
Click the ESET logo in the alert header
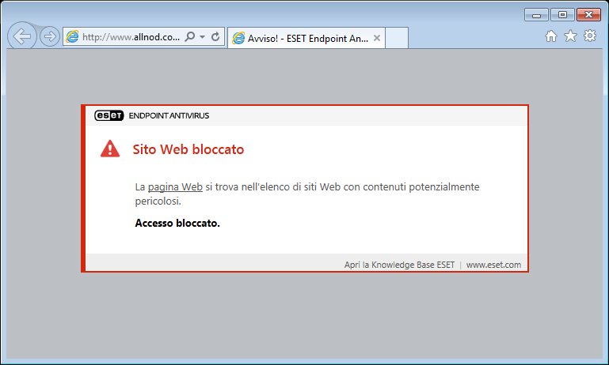coord(108,115)
